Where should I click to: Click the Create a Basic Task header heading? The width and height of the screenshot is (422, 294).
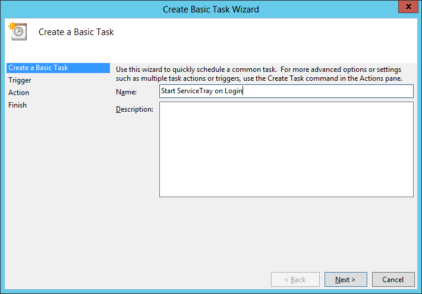[x=76, y=32]
